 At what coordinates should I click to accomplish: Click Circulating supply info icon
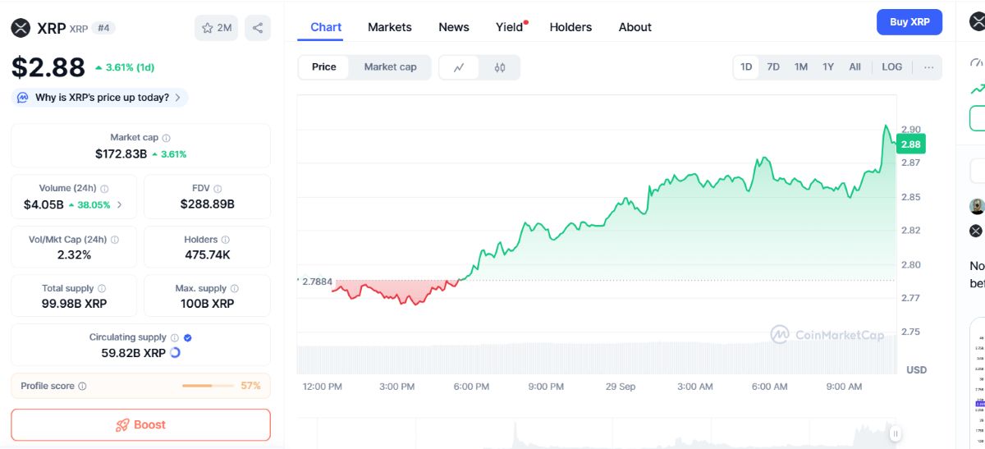[175, 337]
